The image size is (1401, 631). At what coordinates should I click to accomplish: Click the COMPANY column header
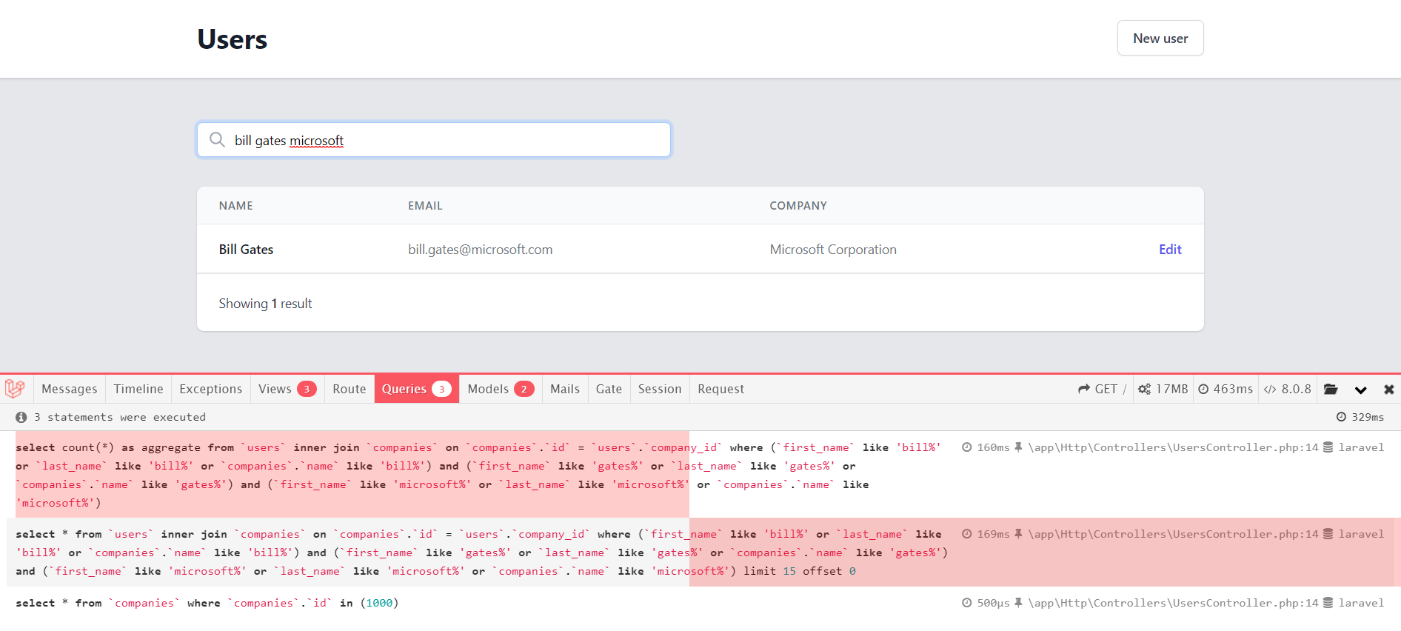798,206
